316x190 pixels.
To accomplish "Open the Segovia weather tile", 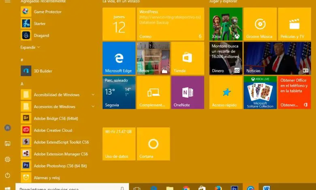I will click(x=119, y=93).
